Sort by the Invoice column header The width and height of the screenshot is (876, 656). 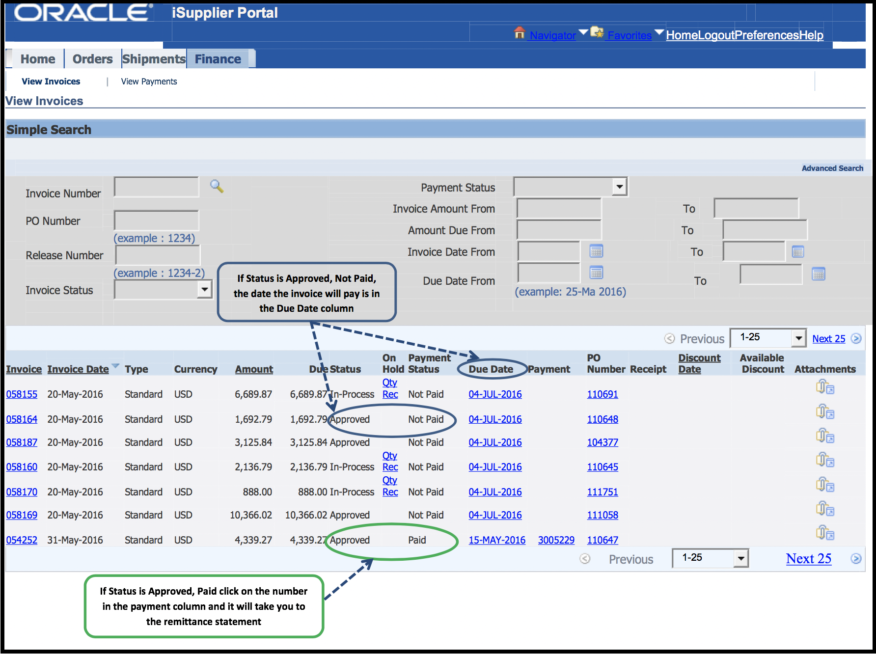(x=24, y=369)
